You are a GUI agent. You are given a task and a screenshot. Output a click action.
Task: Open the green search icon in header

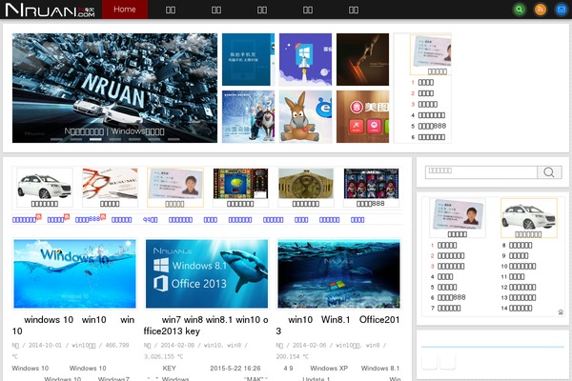coord(520,10)
